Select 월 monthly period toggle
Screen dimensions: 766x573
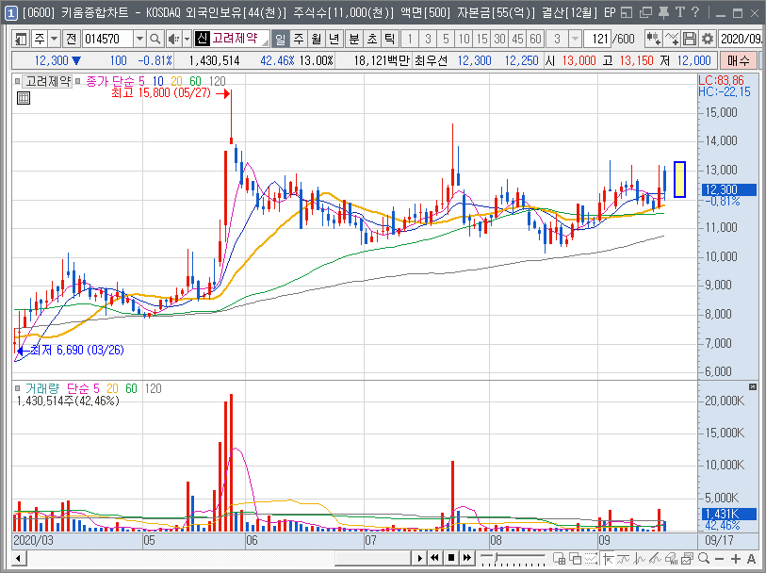click(316, 38)
